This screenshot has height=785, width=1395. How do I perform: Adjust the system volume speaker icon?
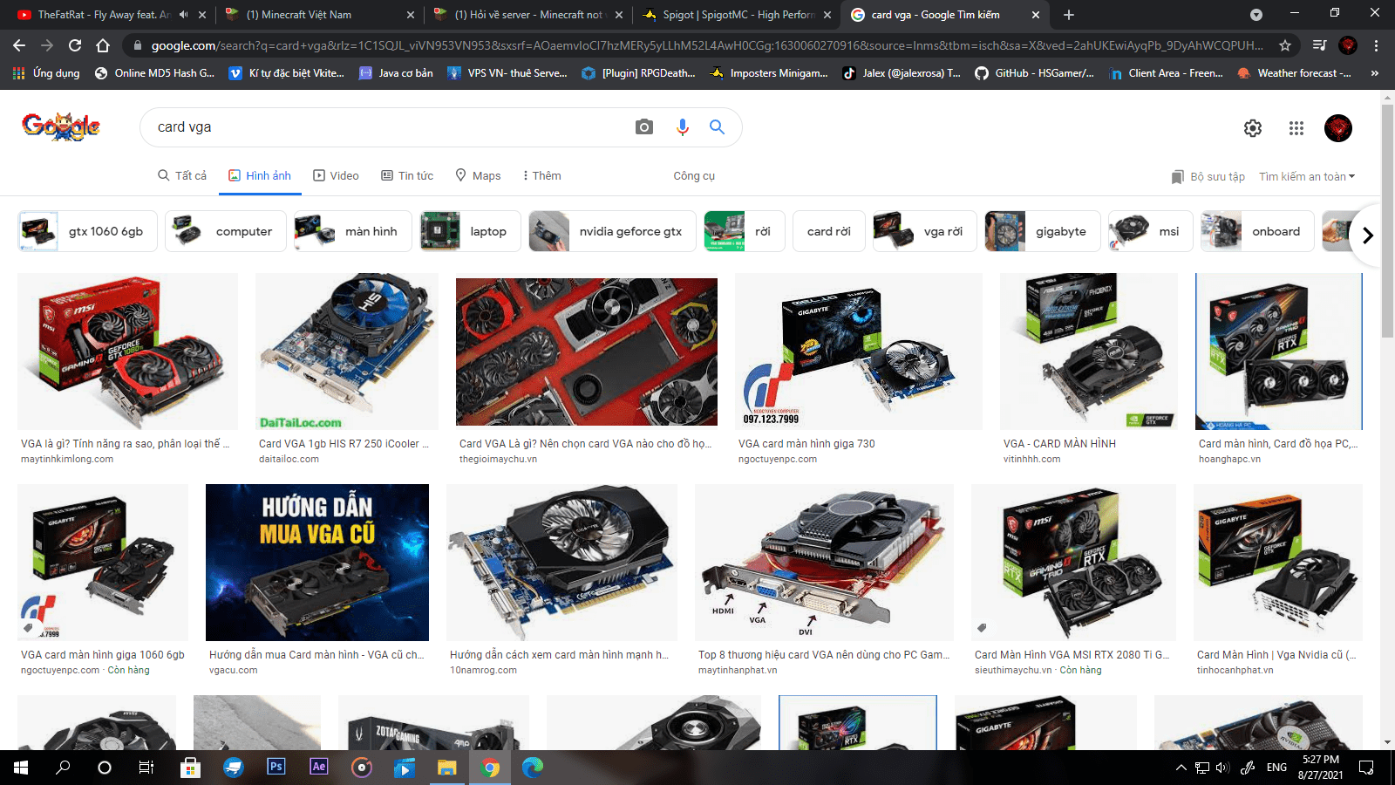point(1222,768)
